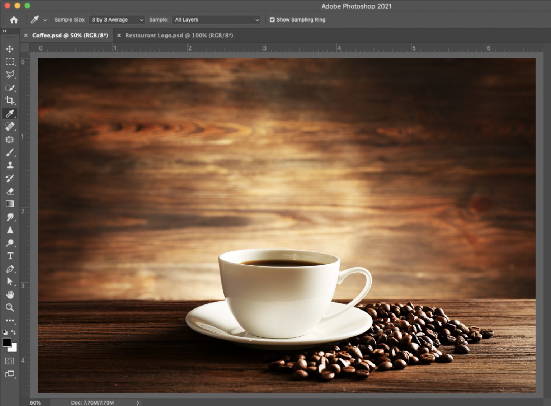Select the Move tool
The height and width of the screenshot is (406, 551).
[10, 49]
